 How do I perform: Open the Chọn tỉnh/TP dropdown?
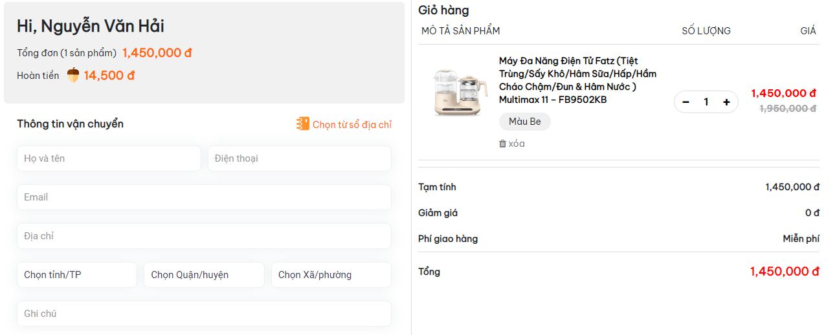click(76, 275)
